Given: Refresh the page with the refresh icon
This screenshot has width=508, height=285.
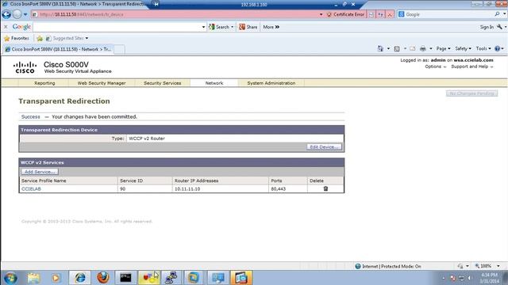Looking at the screenshot, I should (x=381, y=14).
